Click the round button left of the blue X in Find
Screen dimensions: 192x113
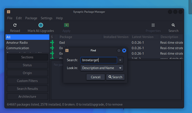[x=119, y=50]
